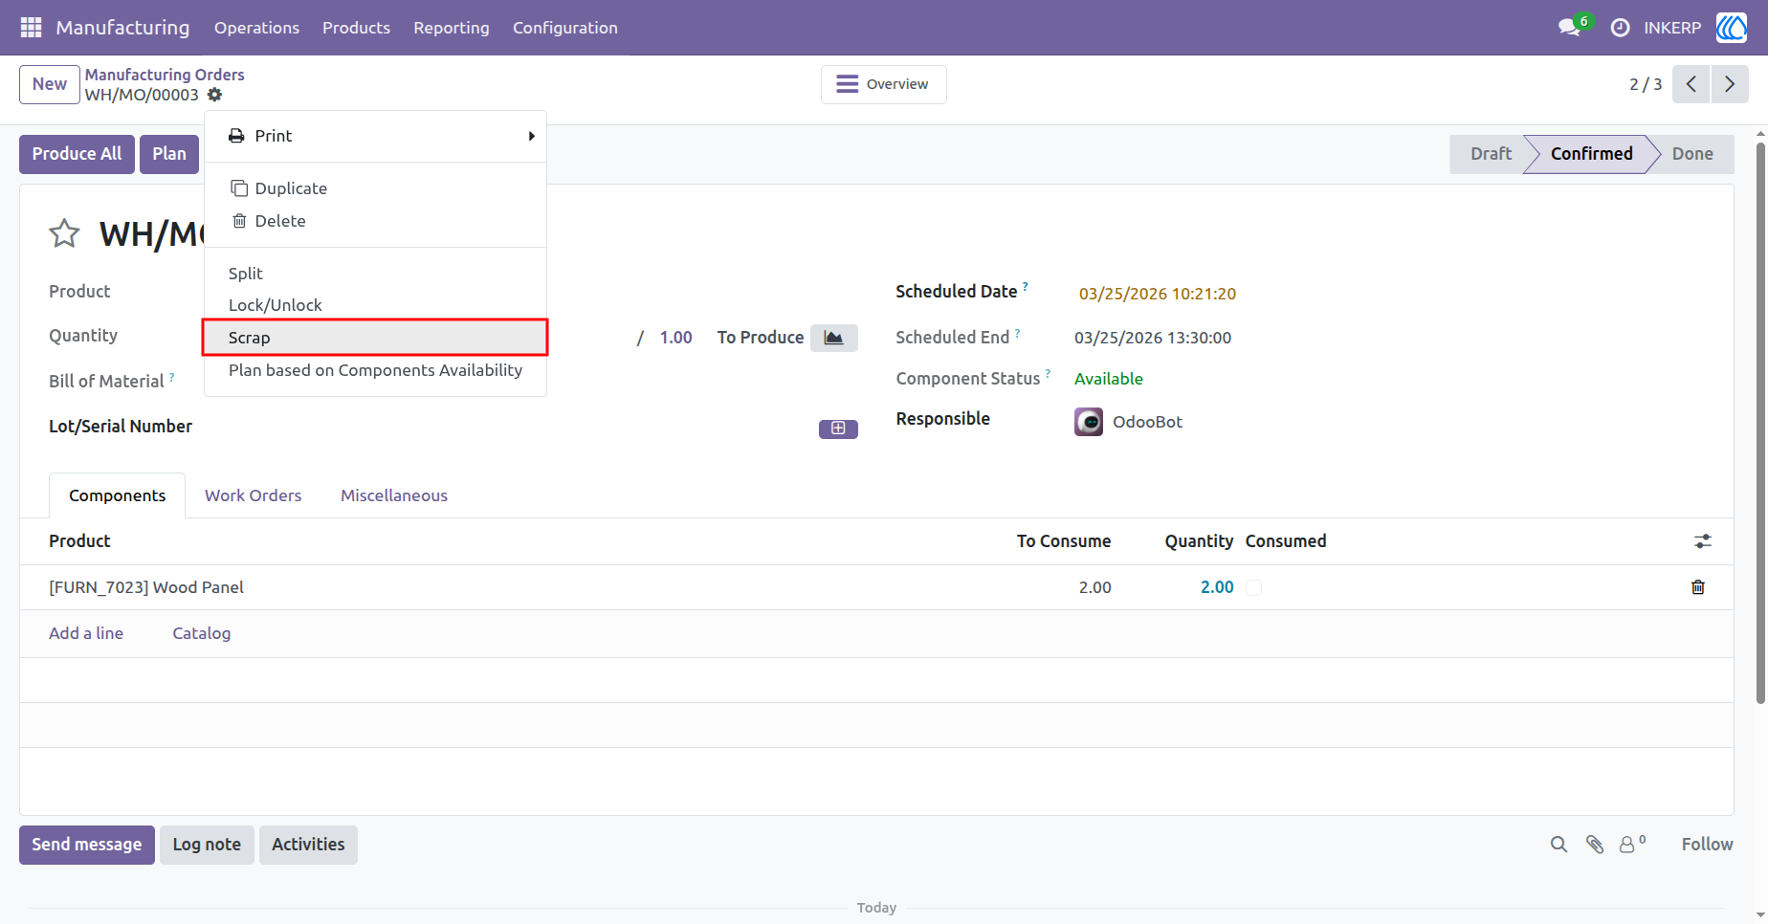Delete the Wood Panel component line
Screen dimensions: 1768x924
(1698, 587)
